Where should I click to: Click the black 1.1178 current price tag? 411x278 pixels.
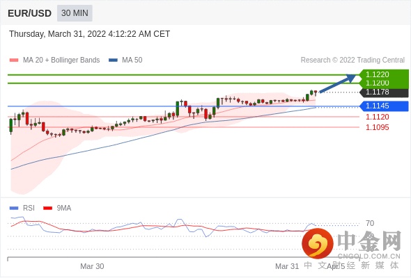click(x=384, y=92)
